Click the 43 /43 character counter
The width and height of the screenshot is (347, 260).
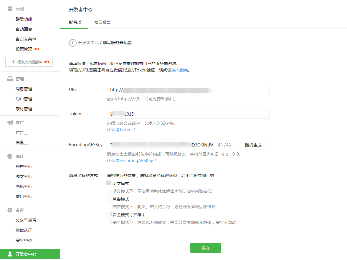[x=224, y=145]
